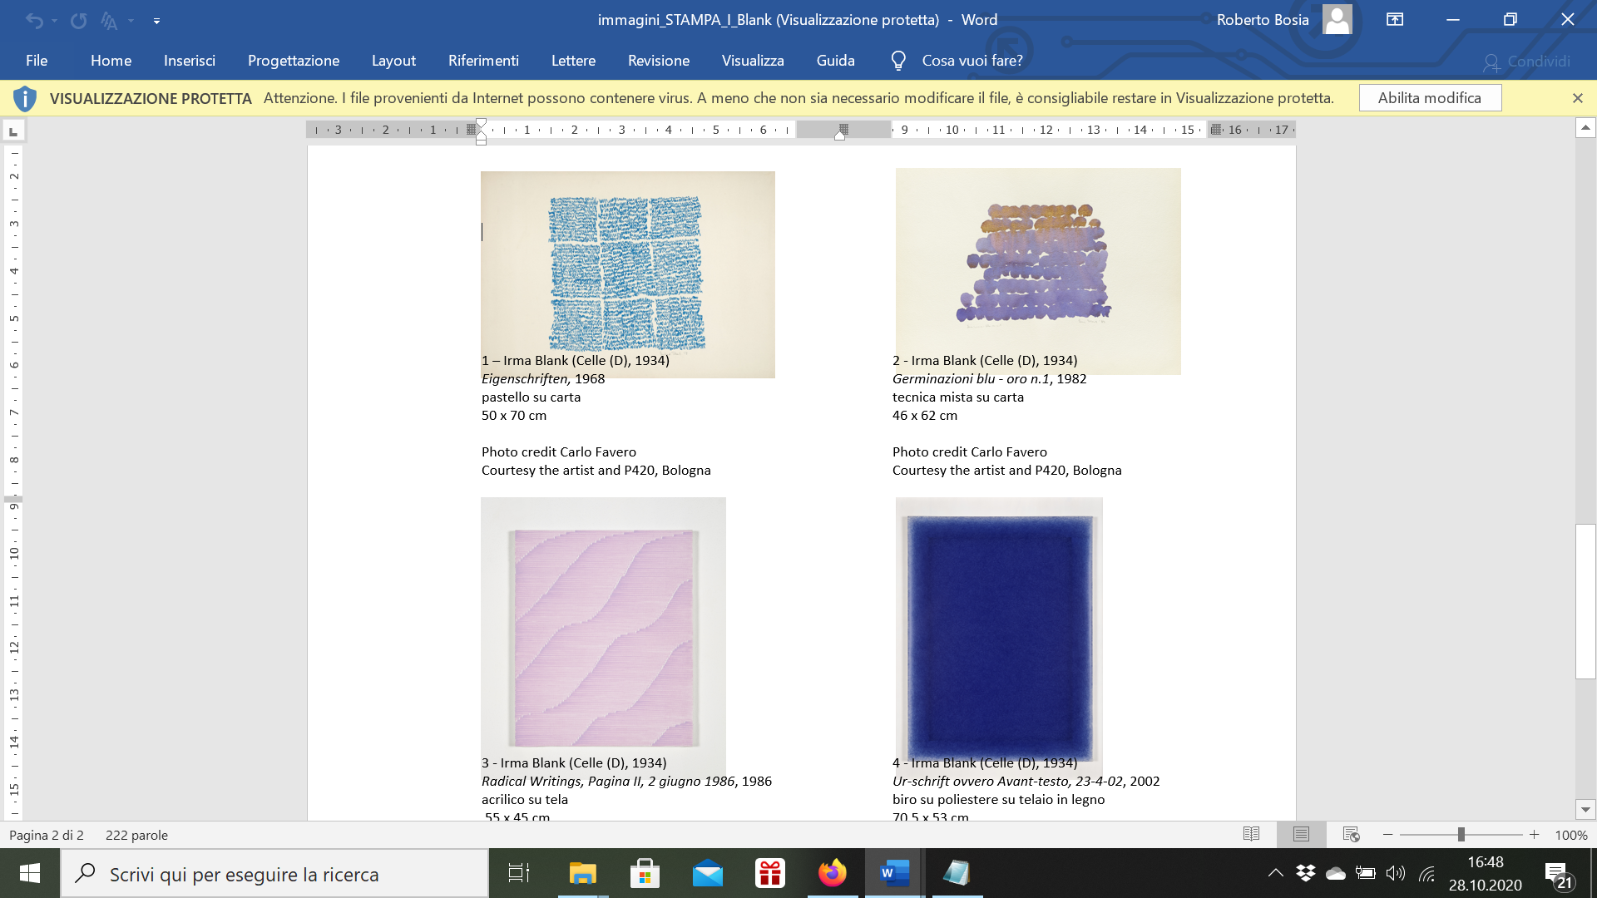This screenshot has width=1597, height=898.
Task: Click the vertical scrollbar thumb
Action: click(1585, 601)
